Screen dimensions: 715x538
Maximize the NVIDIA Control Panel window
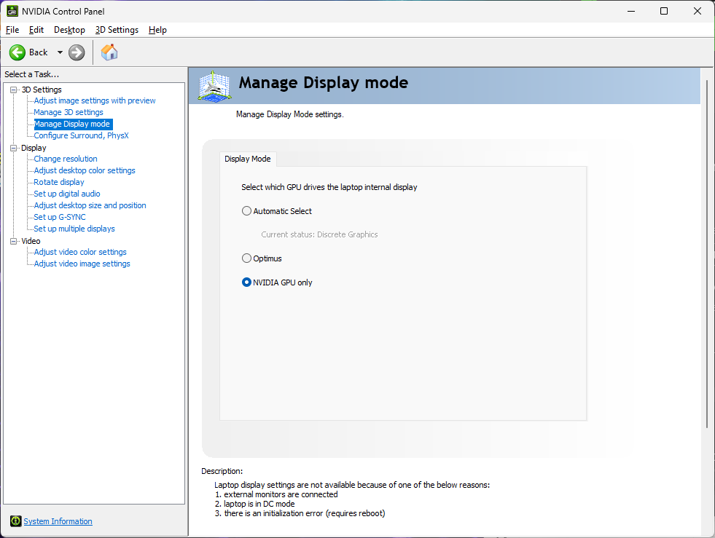click(664, 11)
